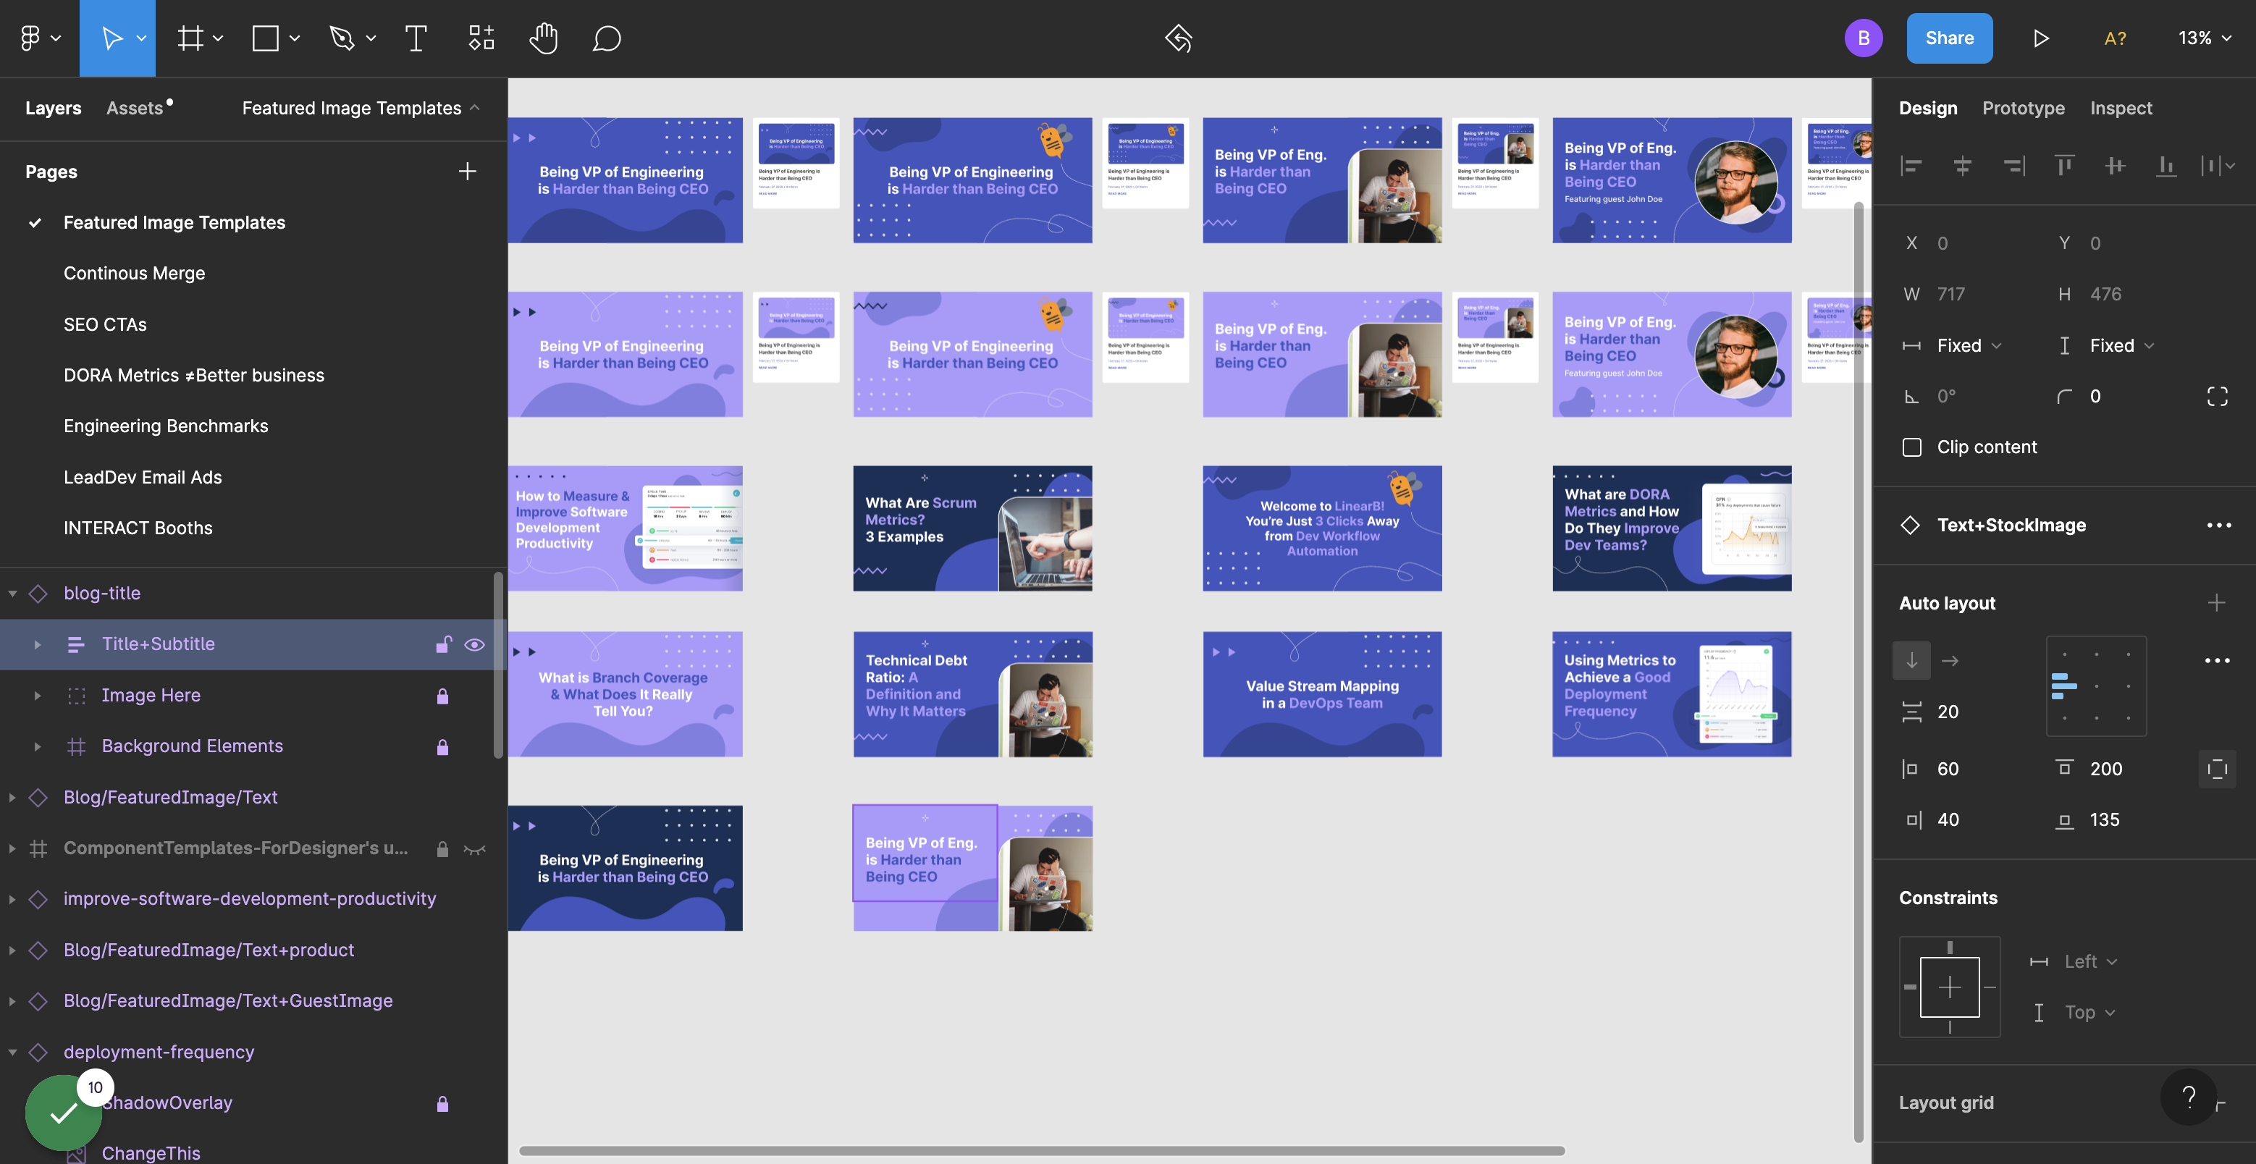Image resolution: width=2256 pixels, height=1164 pixels.
Task: Open the Continous Merge page
Action: coord(134,273)
